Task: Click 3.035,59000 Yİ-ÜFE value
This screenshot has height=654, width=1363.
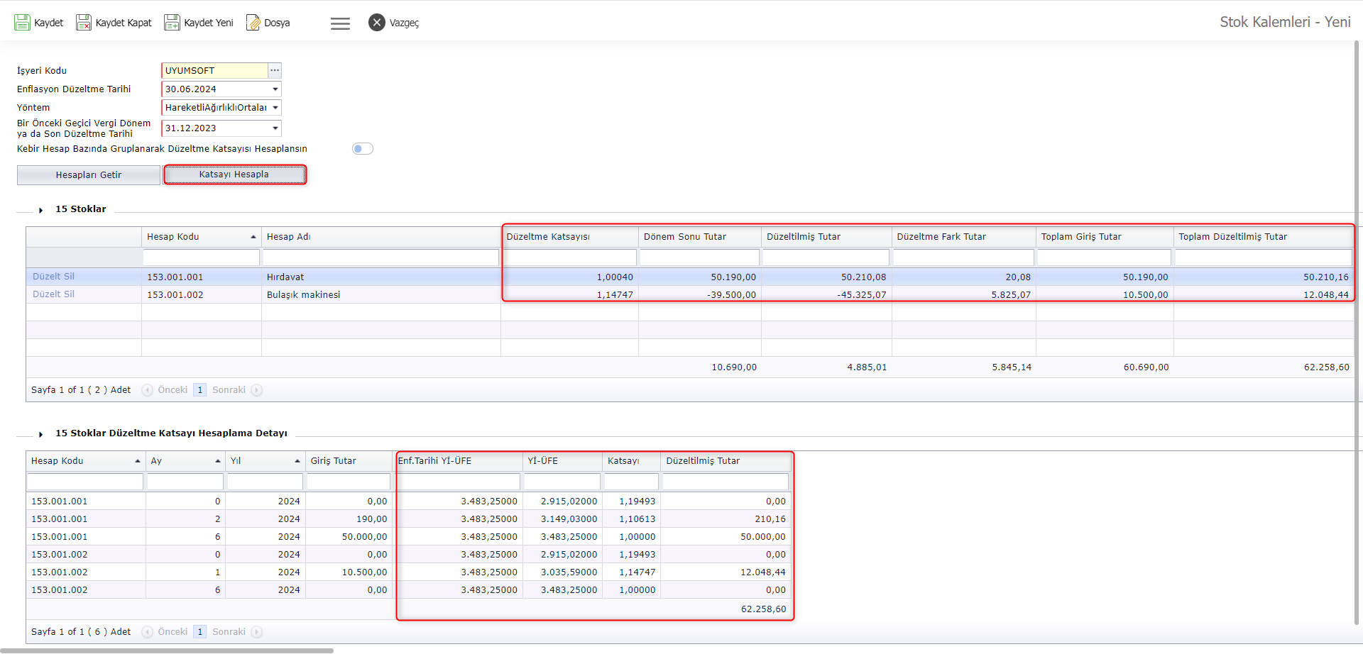Action: click(x=563, y=572)
